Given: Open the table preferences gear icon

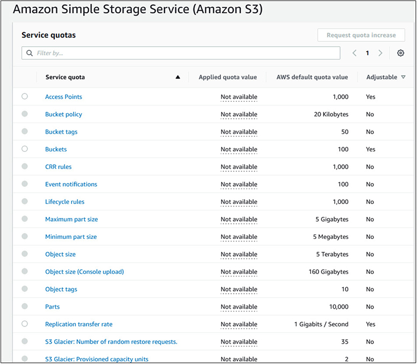Looking at the screenshot, I should click(x=400, y=53).
